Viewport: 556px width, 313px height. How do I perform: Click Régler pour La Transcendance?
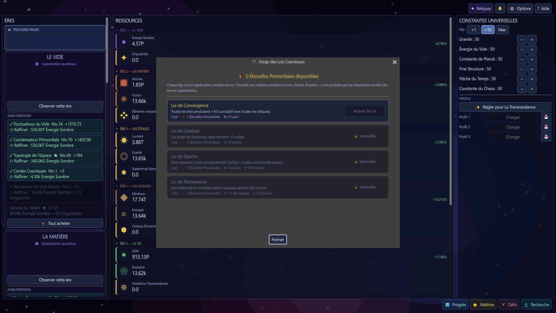pyautogui.click(x=505, y=107)
